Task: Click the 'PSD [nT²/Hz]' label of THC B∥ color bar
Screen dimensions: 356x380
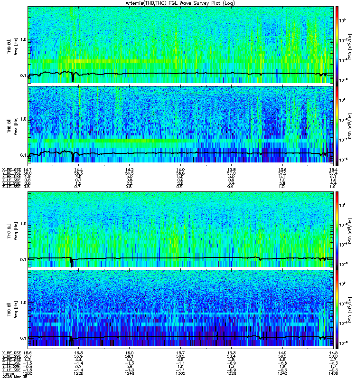Action: click(350, 310)
